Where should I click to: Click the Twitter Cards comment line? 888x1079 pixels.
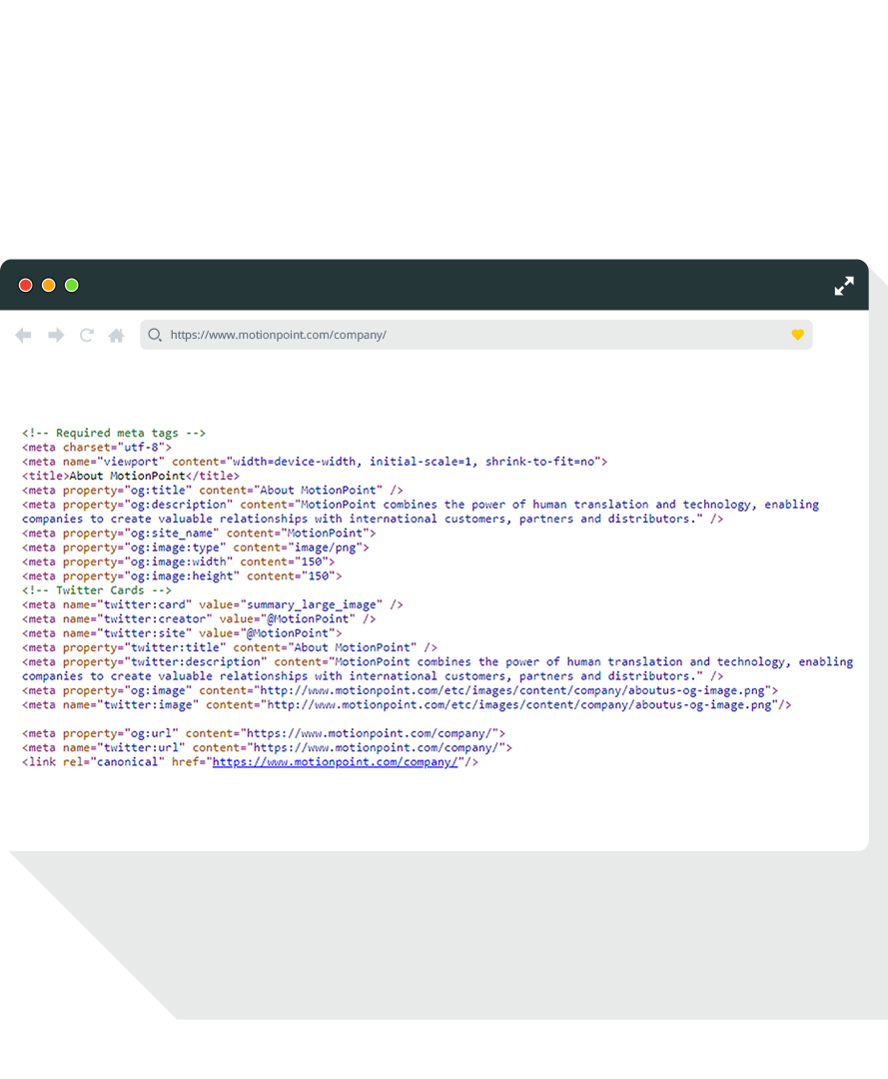tap(97, 590)
